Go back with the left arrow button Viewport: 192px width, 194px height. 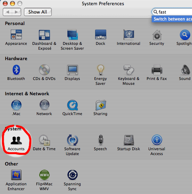[7, 12]
